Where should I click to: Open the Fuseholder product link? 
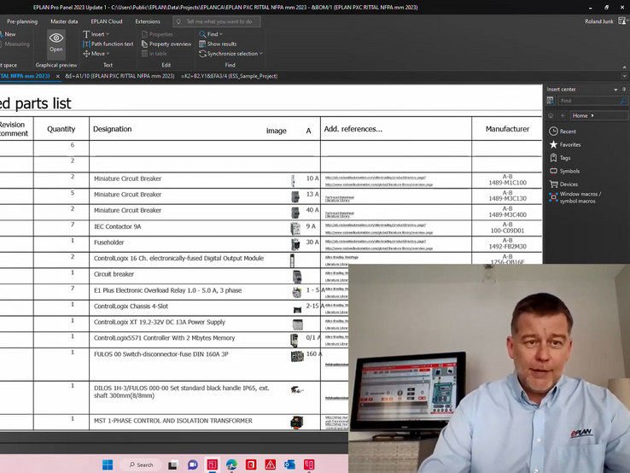click(x=376, y=241)
